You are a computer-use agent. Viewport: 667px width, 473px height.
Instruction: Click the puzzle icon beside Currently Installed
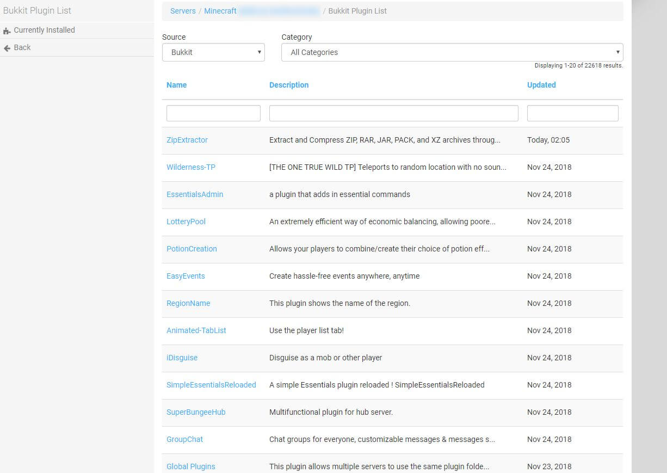point(7,30)
